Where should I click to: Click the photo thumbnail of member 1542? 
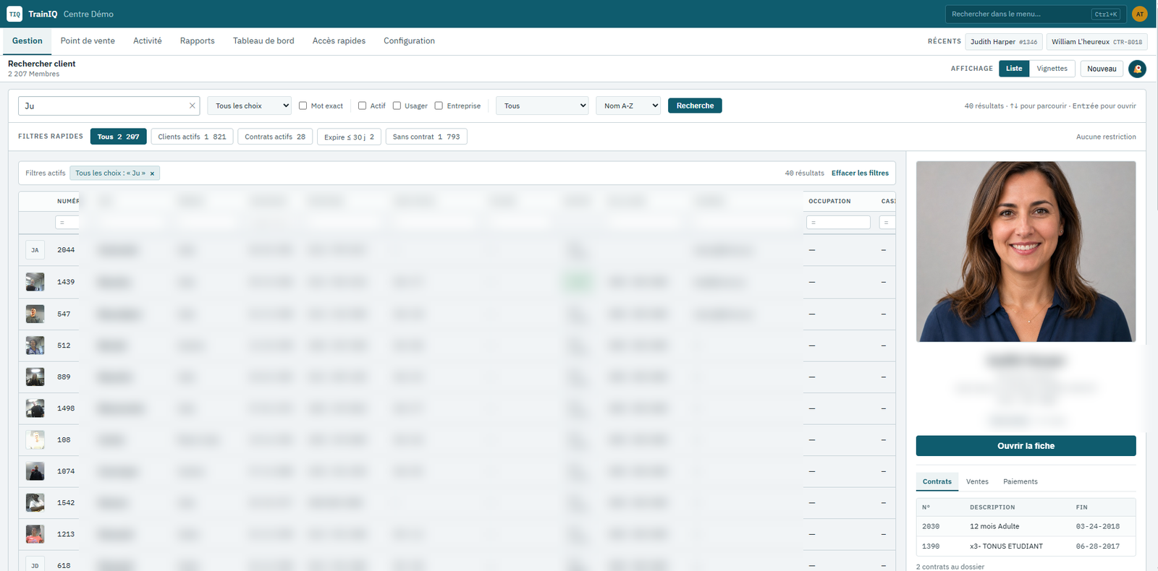35,502
